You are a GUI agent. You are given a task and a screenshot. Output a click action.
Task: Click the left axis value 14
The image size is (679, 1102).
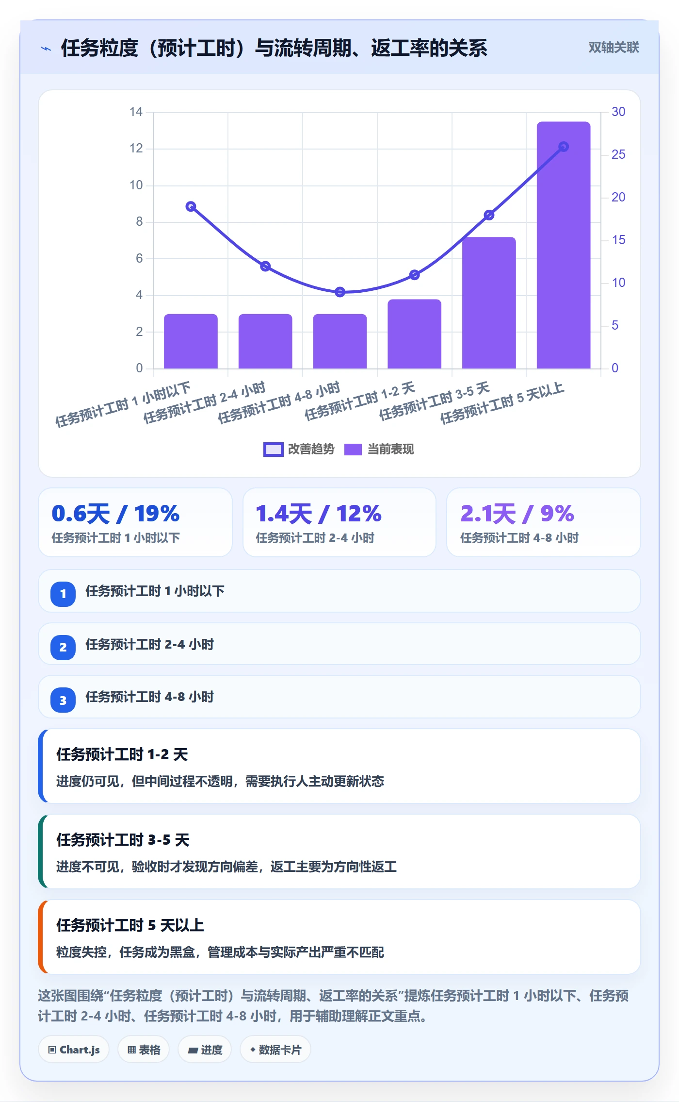pos(136,112)
